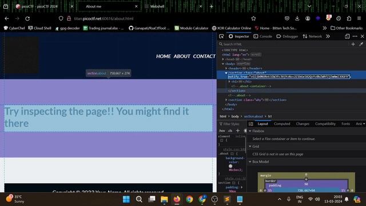Toggle :hov pseudo-class panel

222,131
